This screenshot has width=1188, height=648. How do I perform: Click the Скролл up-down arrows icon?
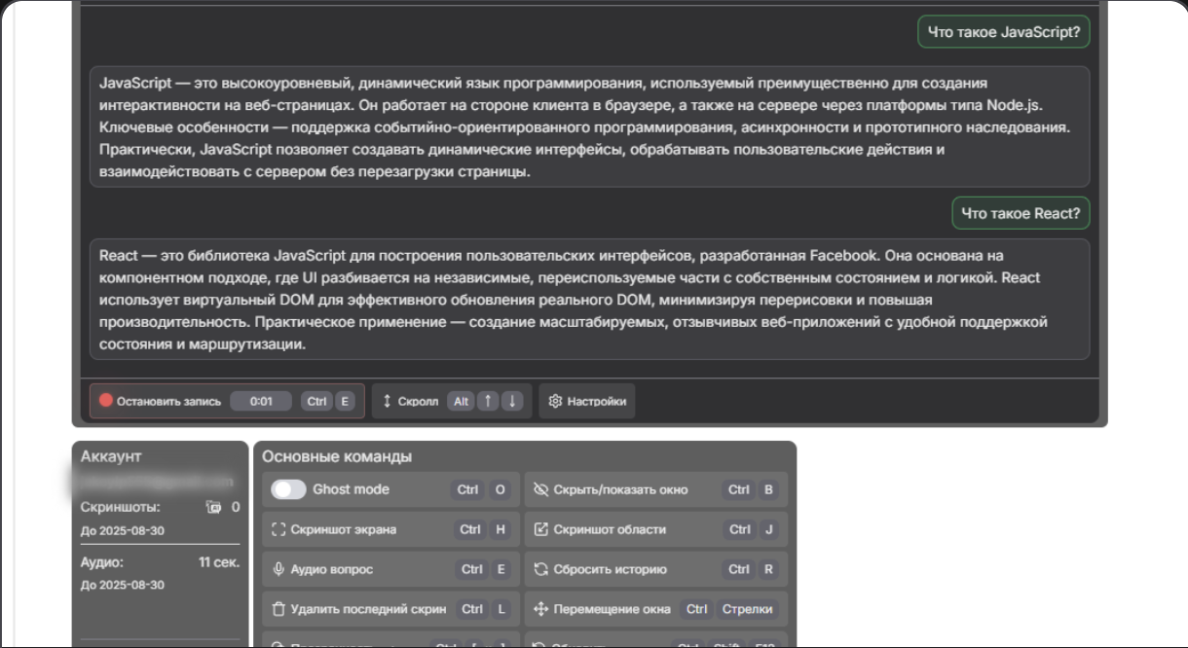click(x=387, y=401)
